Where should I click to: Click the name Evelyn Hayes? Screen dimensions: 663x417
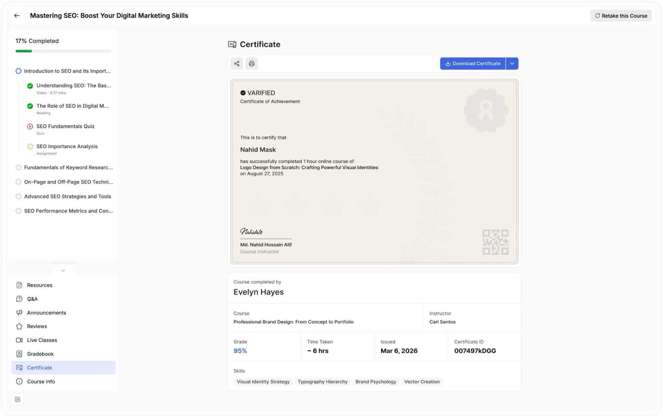coord(258,292)
